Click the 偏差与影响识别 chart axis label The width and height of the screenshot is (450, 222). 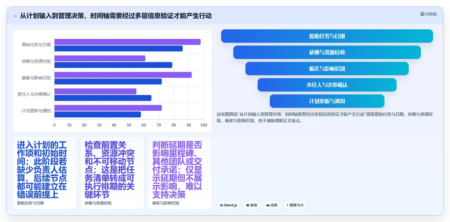36,78
